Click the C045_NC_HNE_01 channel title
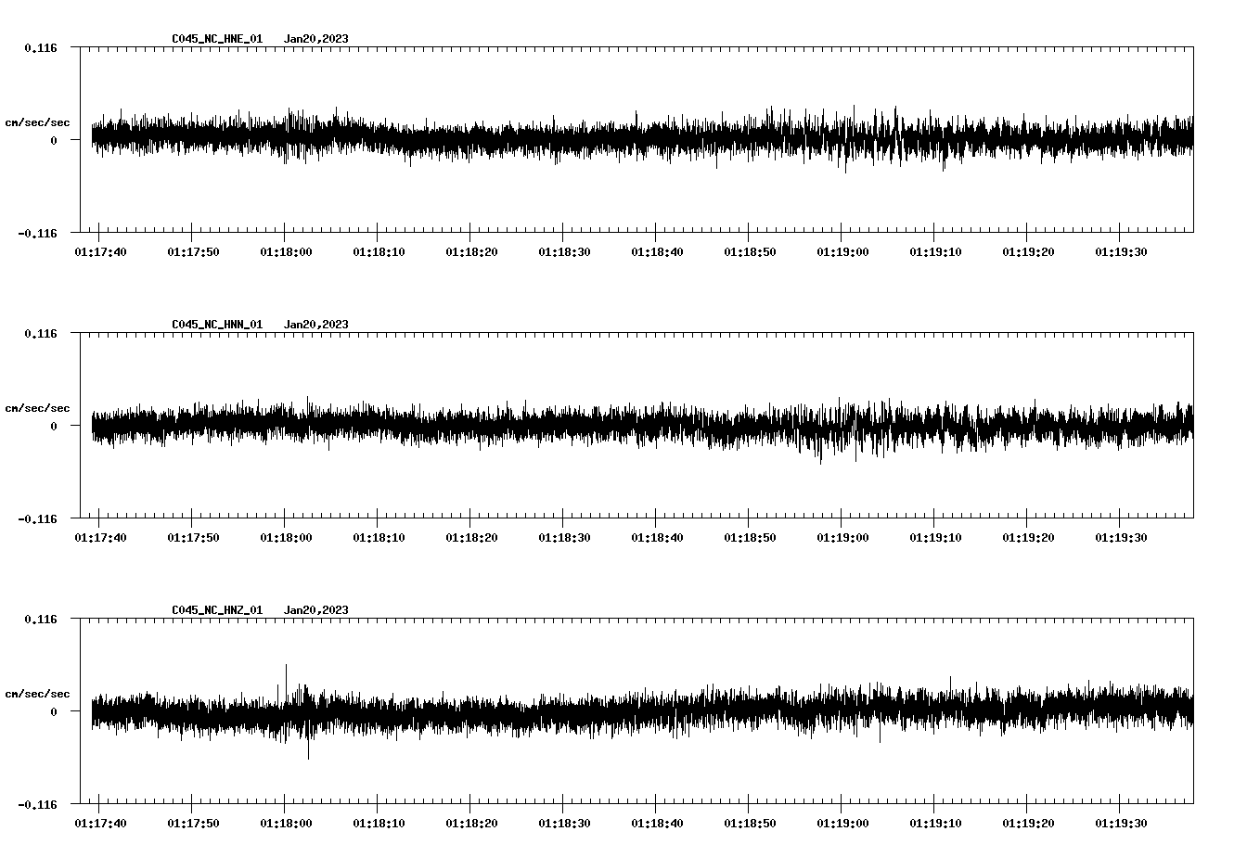This screenshot has width=1260, height=857. [217, 39]
